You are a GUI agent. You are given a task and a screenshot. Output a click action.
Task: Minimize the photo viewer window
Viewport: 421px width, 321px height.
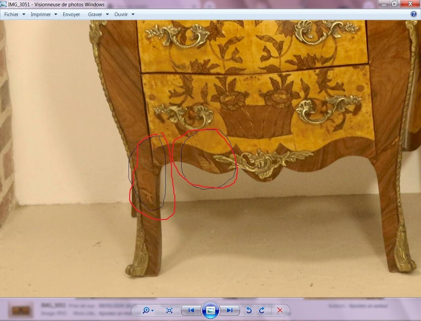coord(383,4)
